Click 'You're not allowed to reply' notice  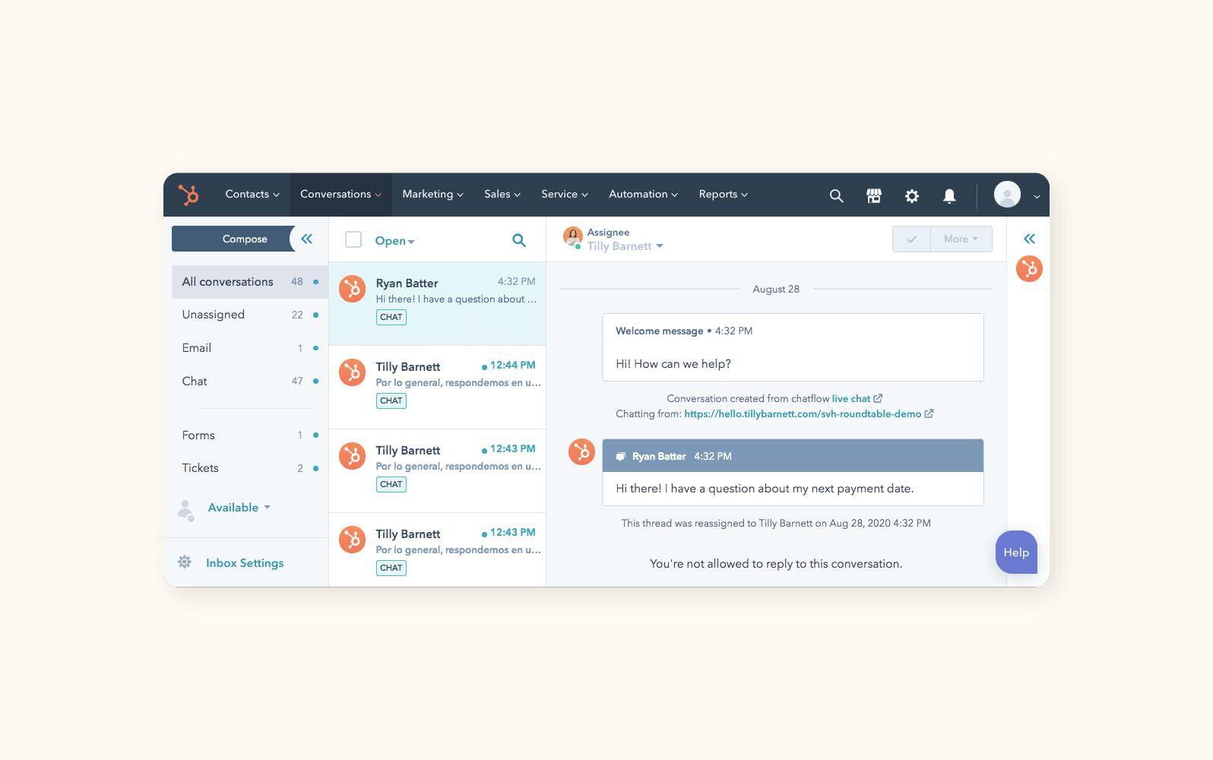click(776, 564)
